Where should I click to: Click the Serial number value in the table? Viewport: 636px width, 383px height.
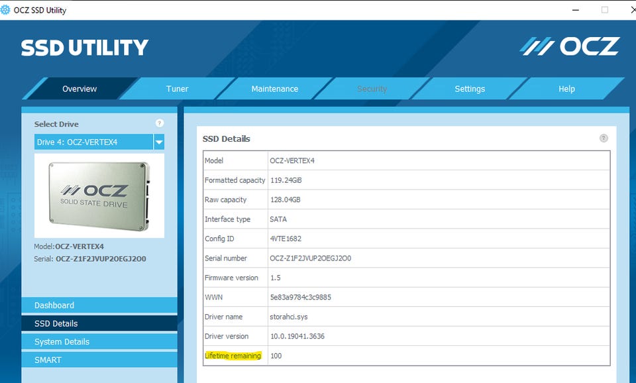click(310, 258)
